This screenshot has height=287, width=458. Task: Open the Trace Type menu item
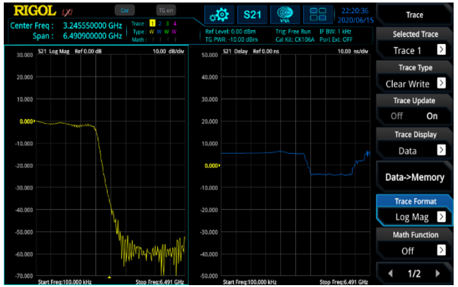pyautogui.click(x=415, y=76)
